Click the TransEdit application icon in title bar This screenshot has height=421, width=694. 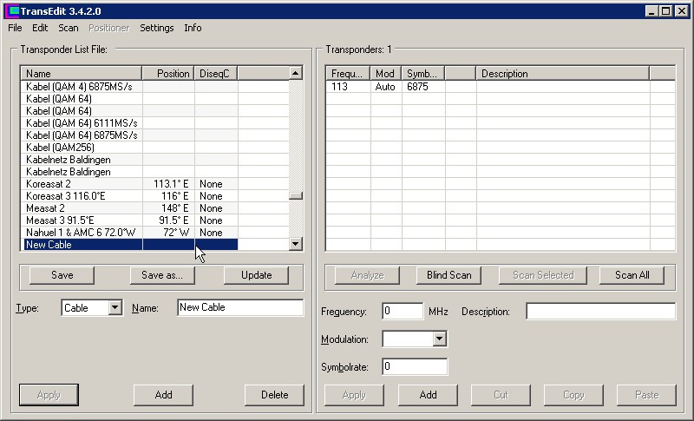(12, 10)
